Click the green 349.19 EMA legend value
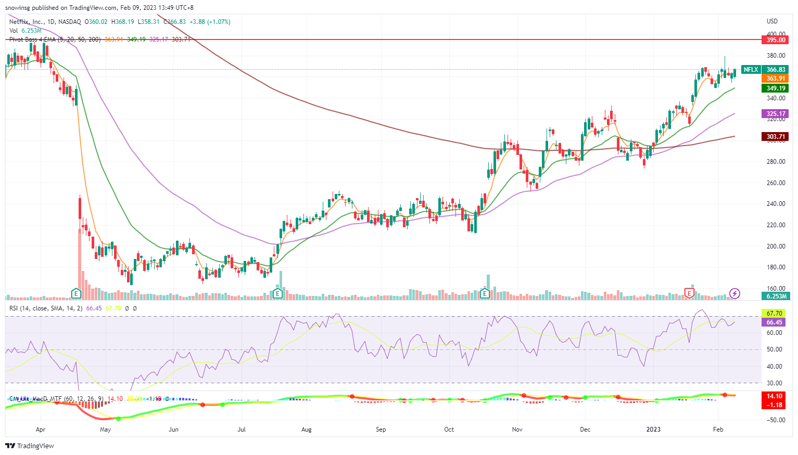Viewport: 798px width, 455px height. tap(136, 40)
